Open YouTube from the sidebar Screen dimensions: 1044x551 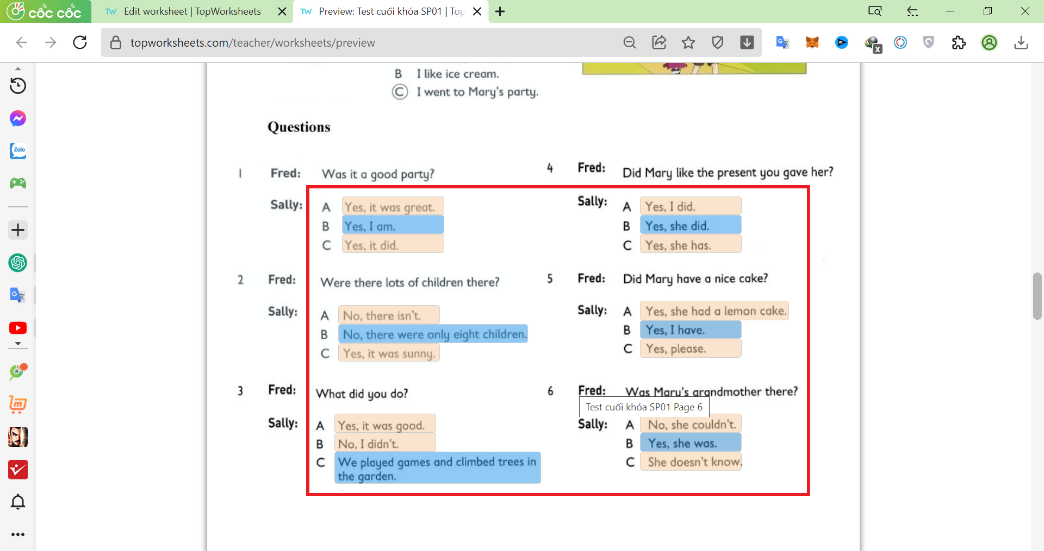tap(18, 328)
